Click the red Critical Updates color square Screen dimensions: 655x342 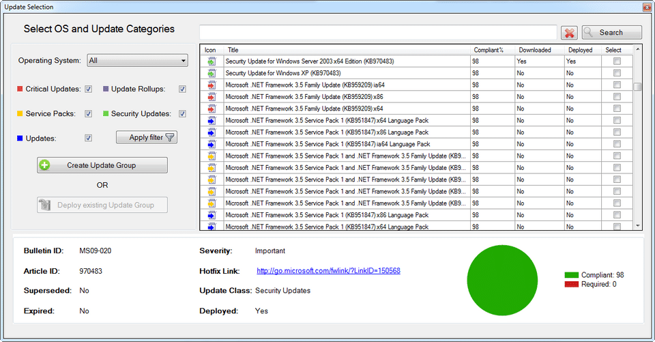(20, 89)
